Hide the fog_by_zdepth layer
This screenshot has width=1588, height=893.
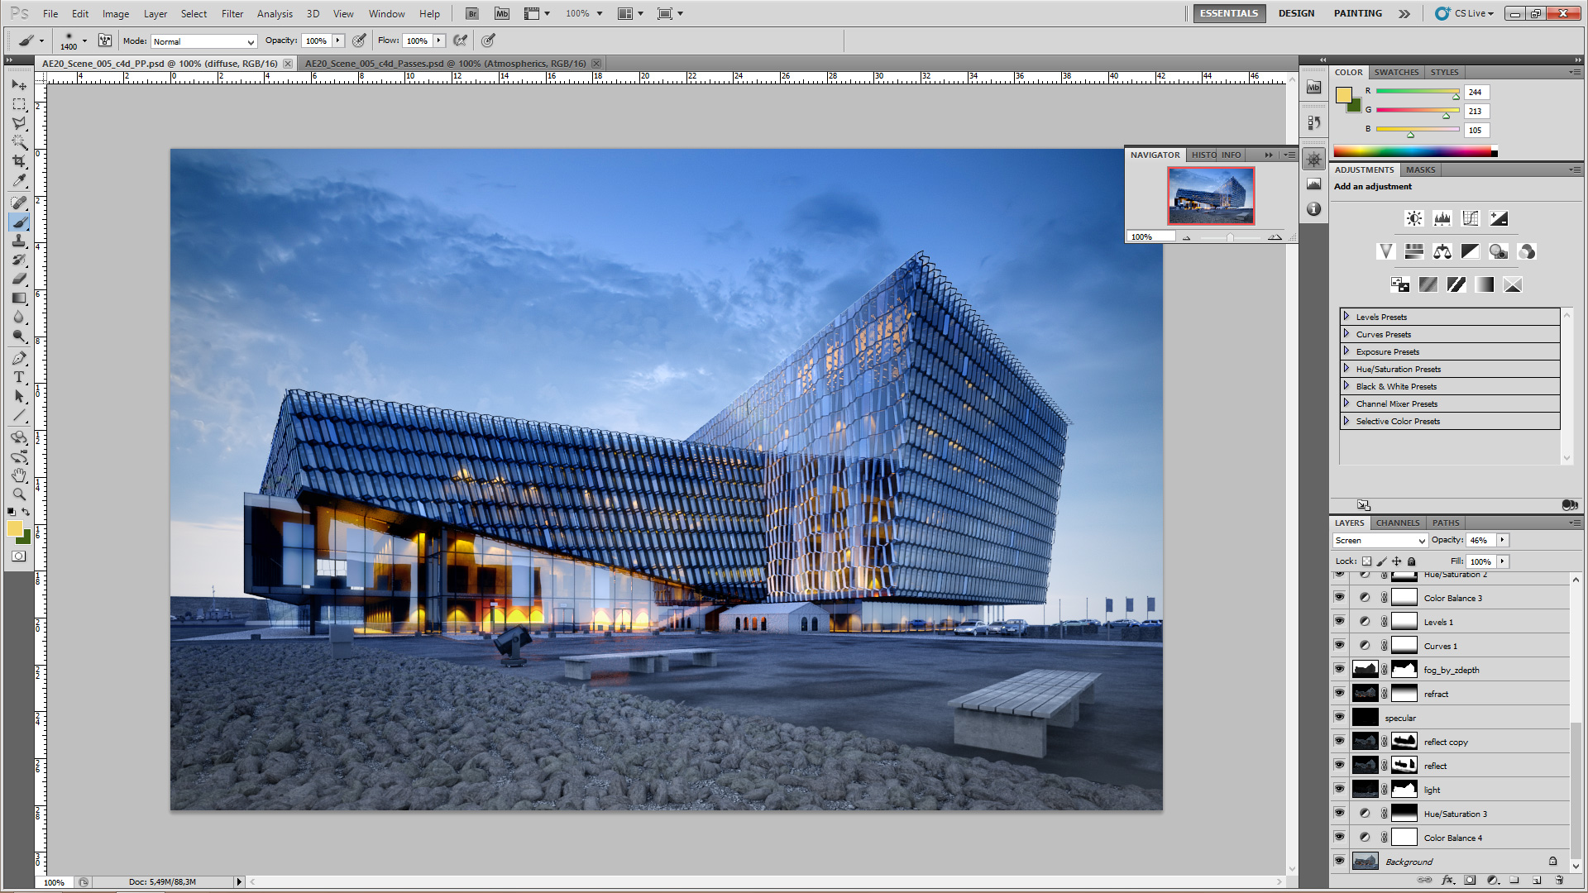[1339, 669]
